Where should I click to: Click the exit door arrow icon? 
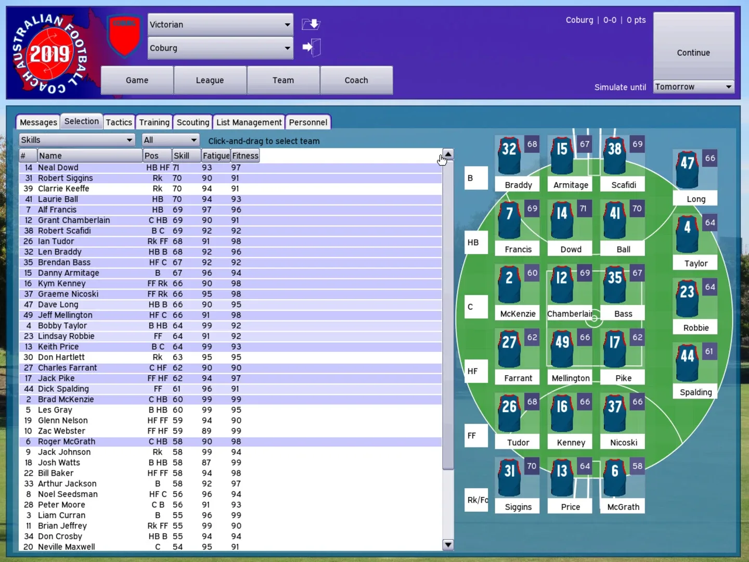311,47
